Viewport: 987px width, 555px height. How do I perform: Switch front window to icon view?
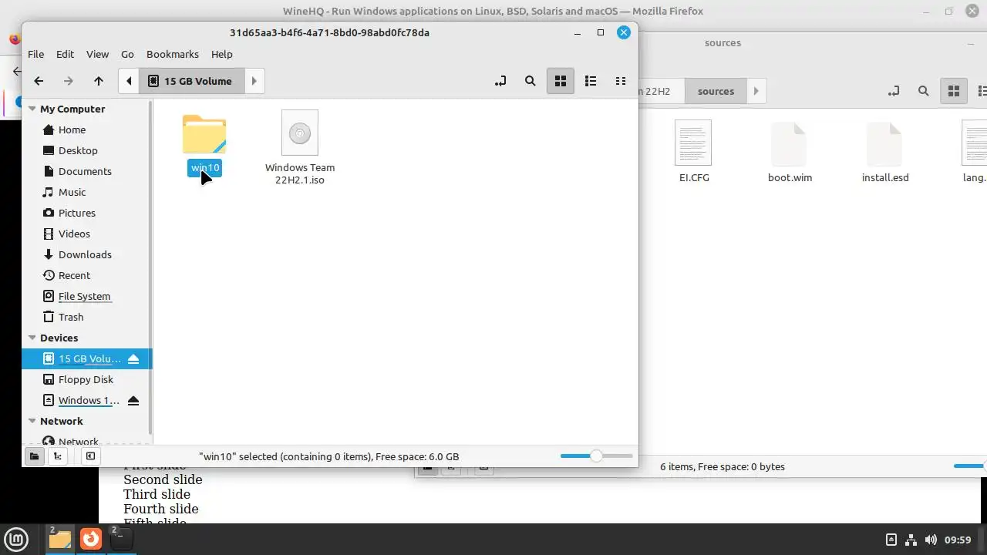[561, 81]
